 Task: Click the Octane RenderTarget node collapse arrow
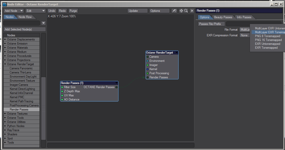(x=177, y=53)
